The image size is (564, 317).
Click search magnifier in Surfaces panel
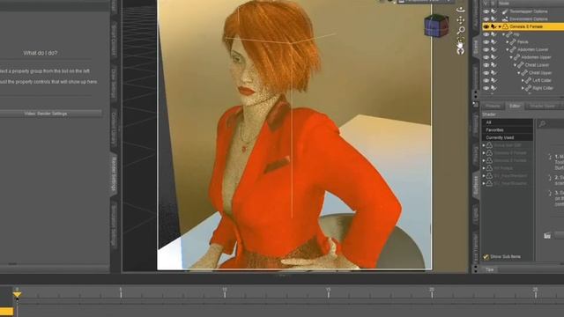542,124
